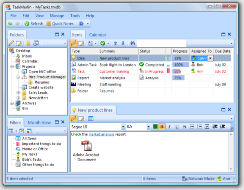Click the Quick Notes toolbar button
This screenshot has width=244, height=190.
tap(60, 24)
